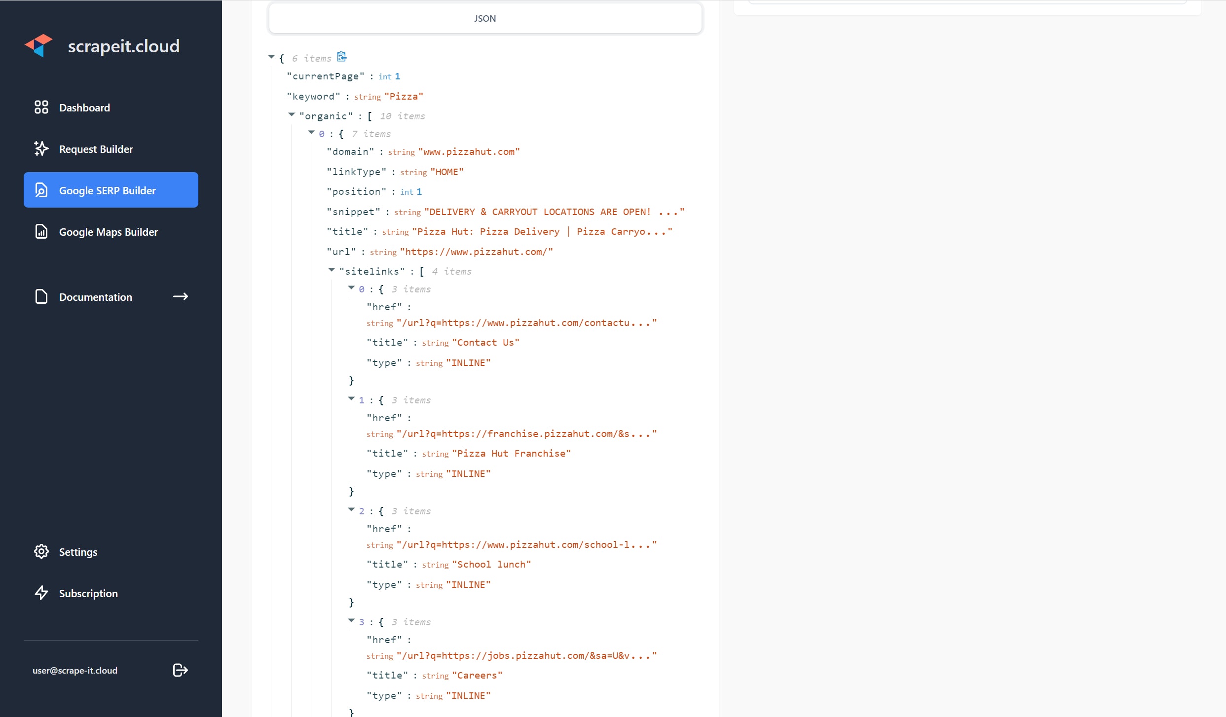Click the "School lunch" title value
This screenshot has width=1226, height=717.
[492, 564]
